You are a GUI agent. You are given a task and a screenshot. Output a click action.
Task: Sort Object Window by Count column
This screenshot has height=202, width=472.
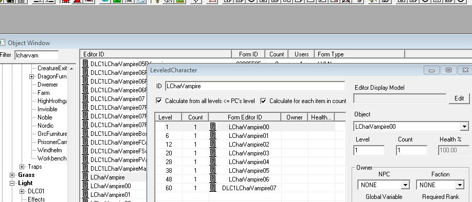point(277,54)
